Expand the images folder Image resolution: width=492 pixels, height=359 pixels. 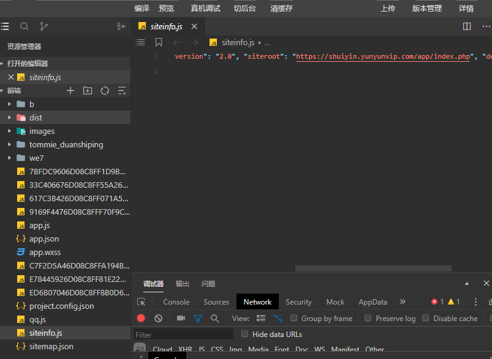9,131
